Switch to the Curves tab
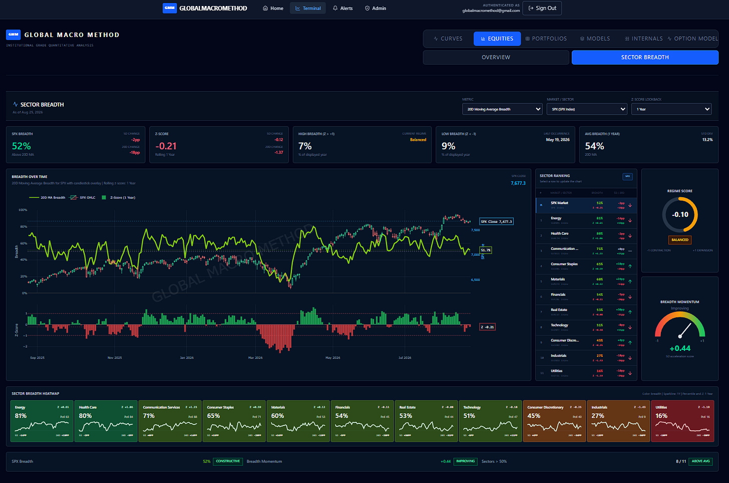 (448, 39)
